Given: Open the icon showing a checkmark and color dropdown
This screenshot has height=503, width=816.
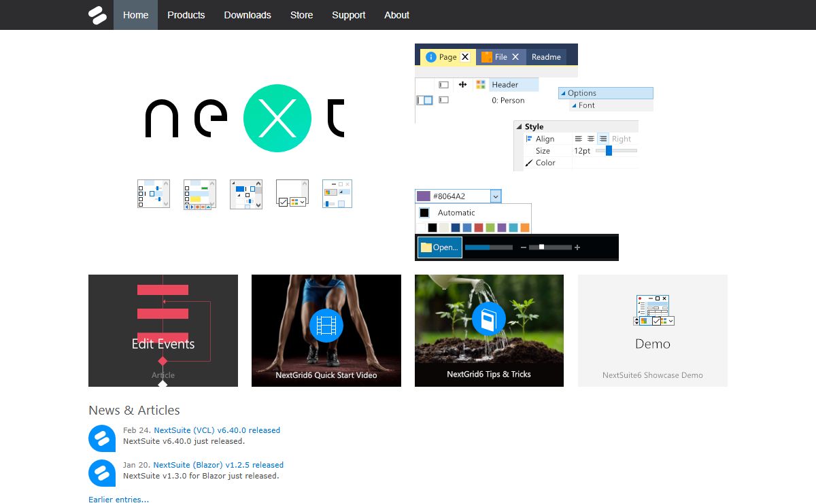Looking at the screenshot, I should click(x=292, y=194).
